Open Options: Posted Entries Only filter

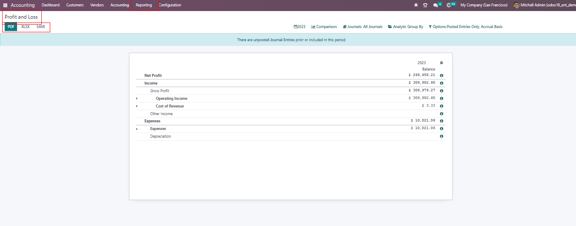465,27
